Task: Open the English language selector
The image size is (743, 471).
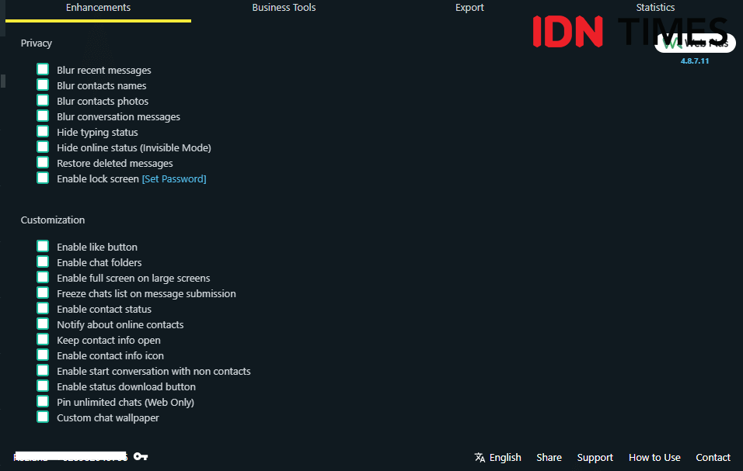Action: click(504, 457)
